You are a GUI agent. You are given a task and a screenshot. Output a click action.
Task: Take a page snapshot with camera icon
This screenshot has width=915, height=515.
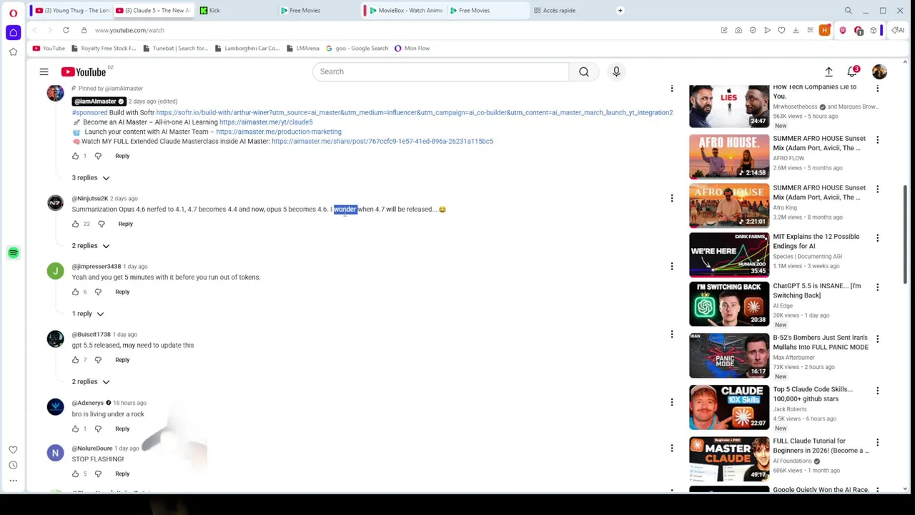(x=738, y=30)
